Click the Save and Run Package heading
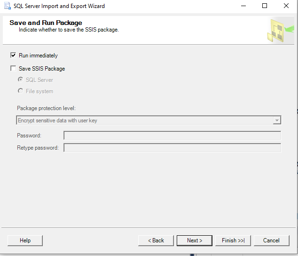 (46, 23)
